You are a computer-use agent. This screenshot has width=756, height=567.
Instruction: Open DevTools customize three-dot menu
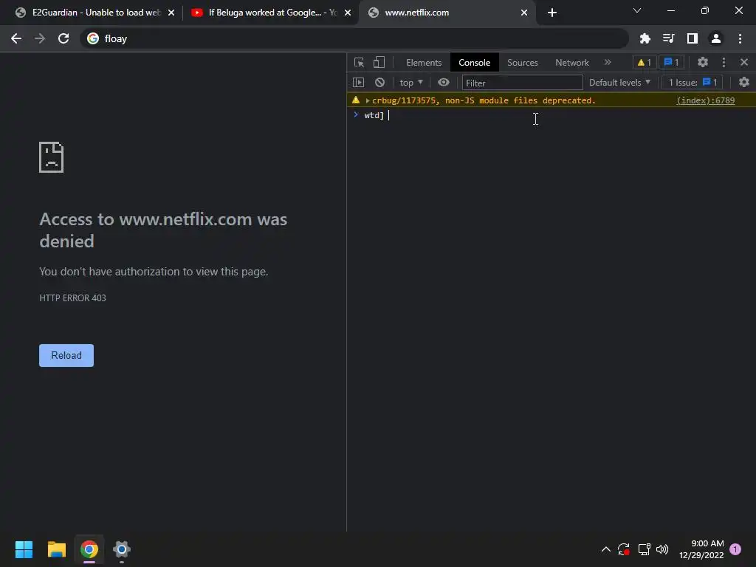click(x=724, y=62)
